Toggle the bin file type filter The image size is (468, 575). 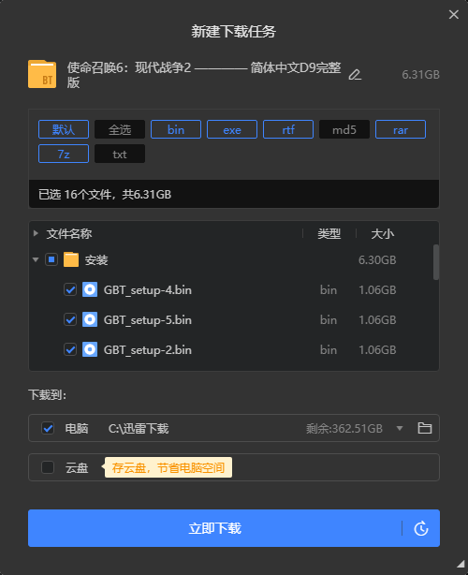click(176, 129)
